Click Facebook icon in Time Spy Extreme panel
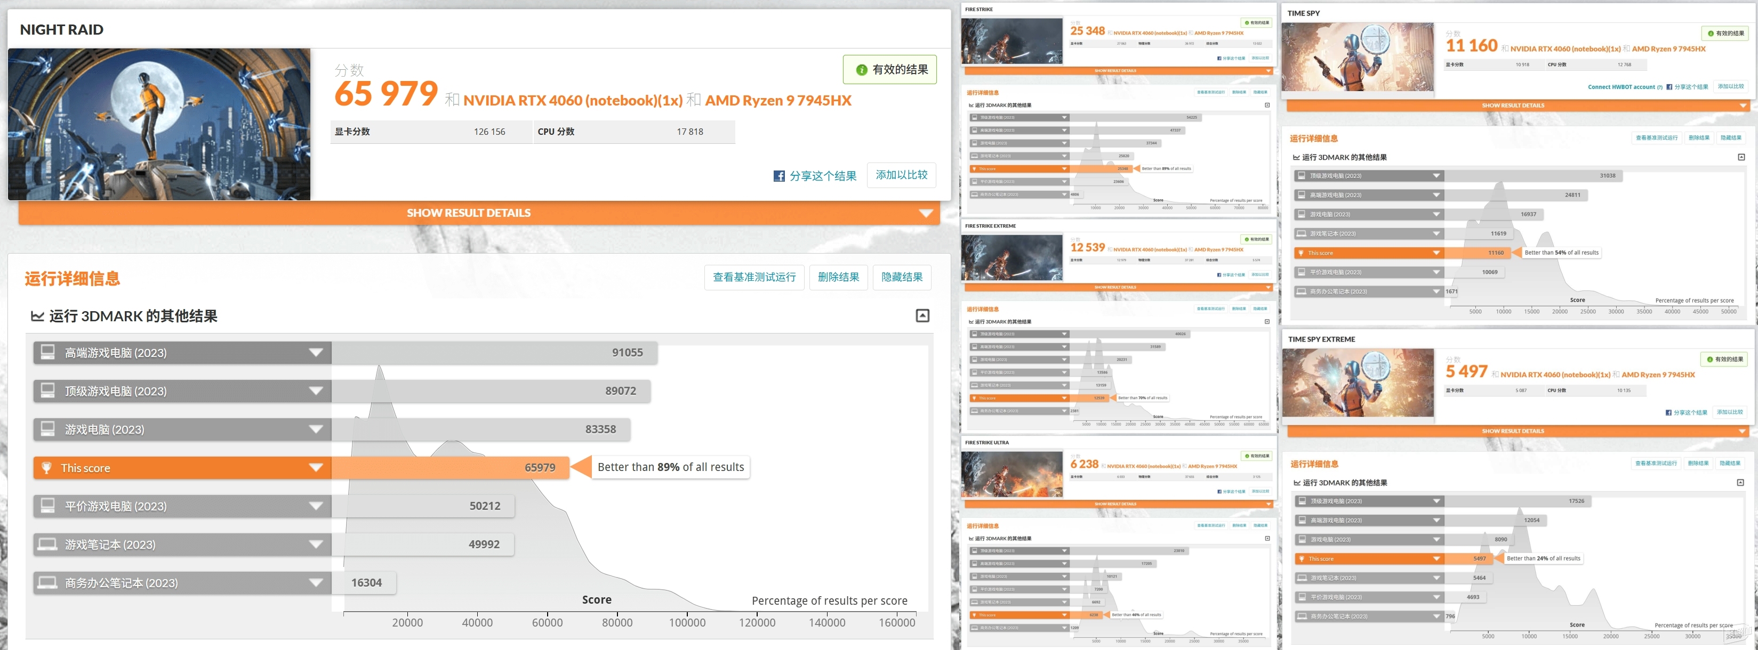The width and height of the screenshot is (1758, 650). [x=1668, y=413]
